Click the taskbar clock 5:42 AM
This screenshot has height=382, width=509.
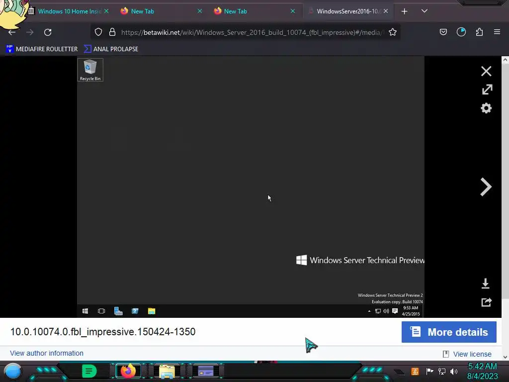pos(482,371)
